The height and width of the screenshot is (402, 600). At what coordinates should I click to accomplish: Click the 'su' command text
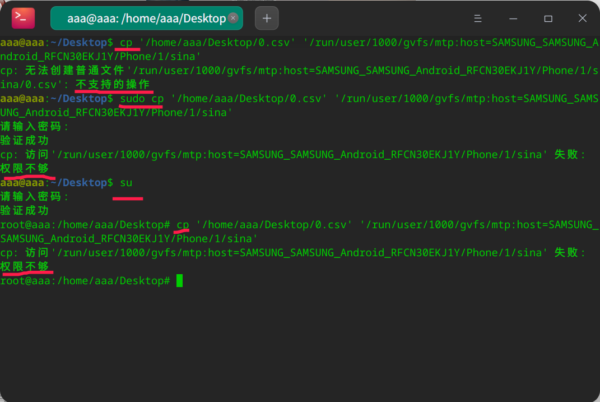(126, 183)
